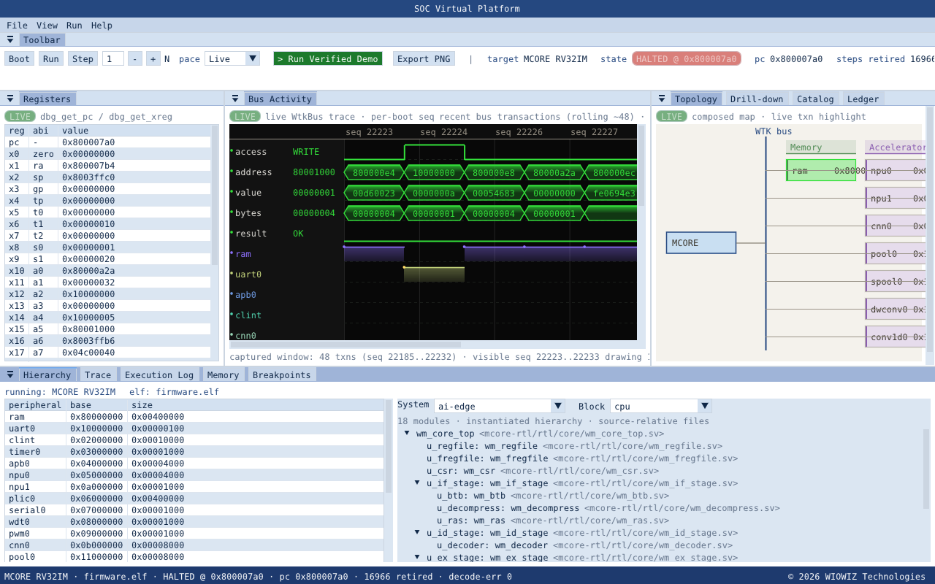Click seq 22224 timeline marker
935x584 pixels.
(x=443, y=132)
